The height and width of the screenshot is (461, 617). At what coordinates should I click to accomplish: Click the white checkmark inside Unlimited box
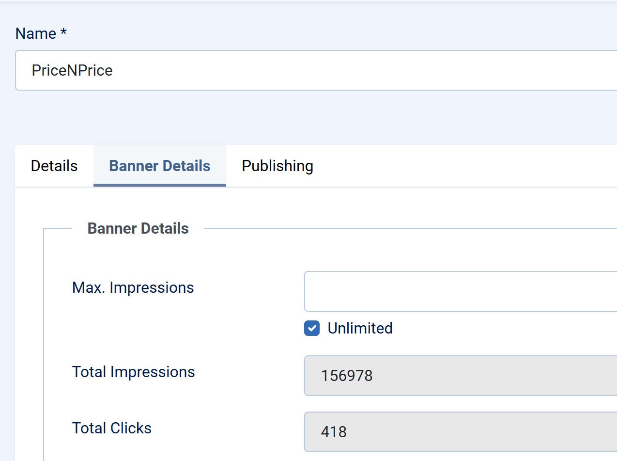pos(312,328)
